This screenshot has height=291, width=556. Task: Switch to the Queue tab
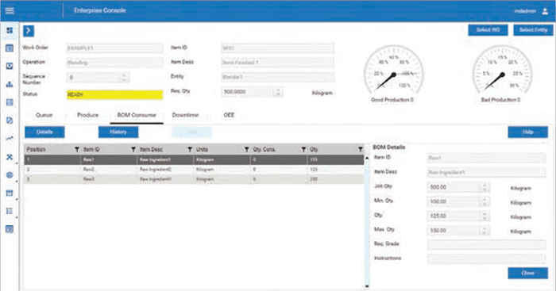pyautogui.click(x=44, y=115)
